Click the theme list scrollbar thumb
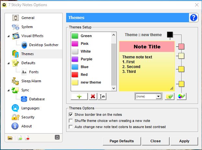Screen dimensions: 202x150 click(113, 65)
